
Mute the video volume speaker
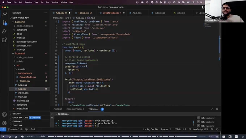22,136
